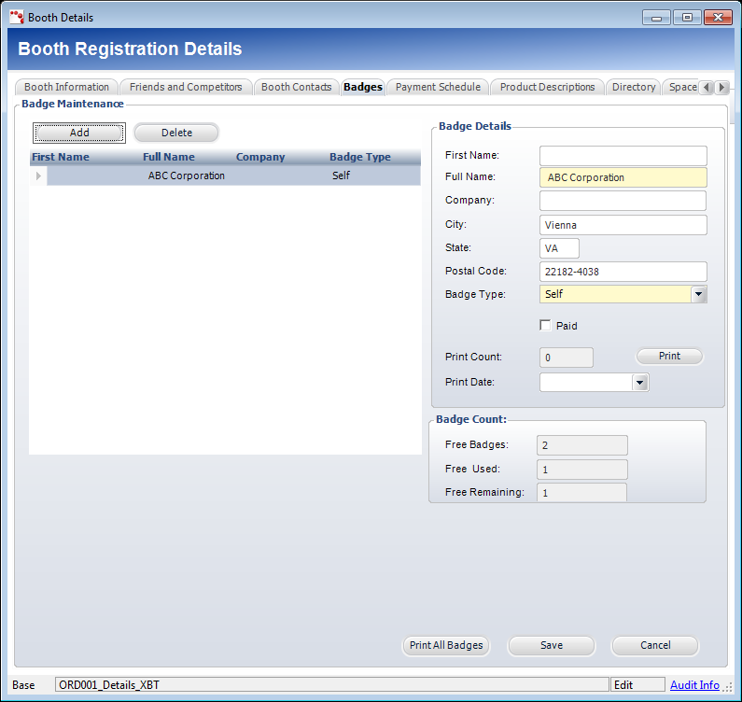
Task: Save the booth registration details
Action: click(551, 645)
